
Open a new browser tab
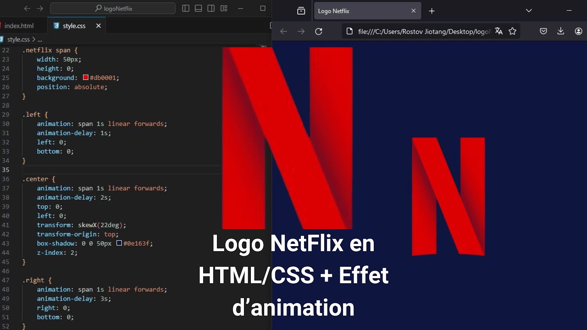tap(432, 11)
